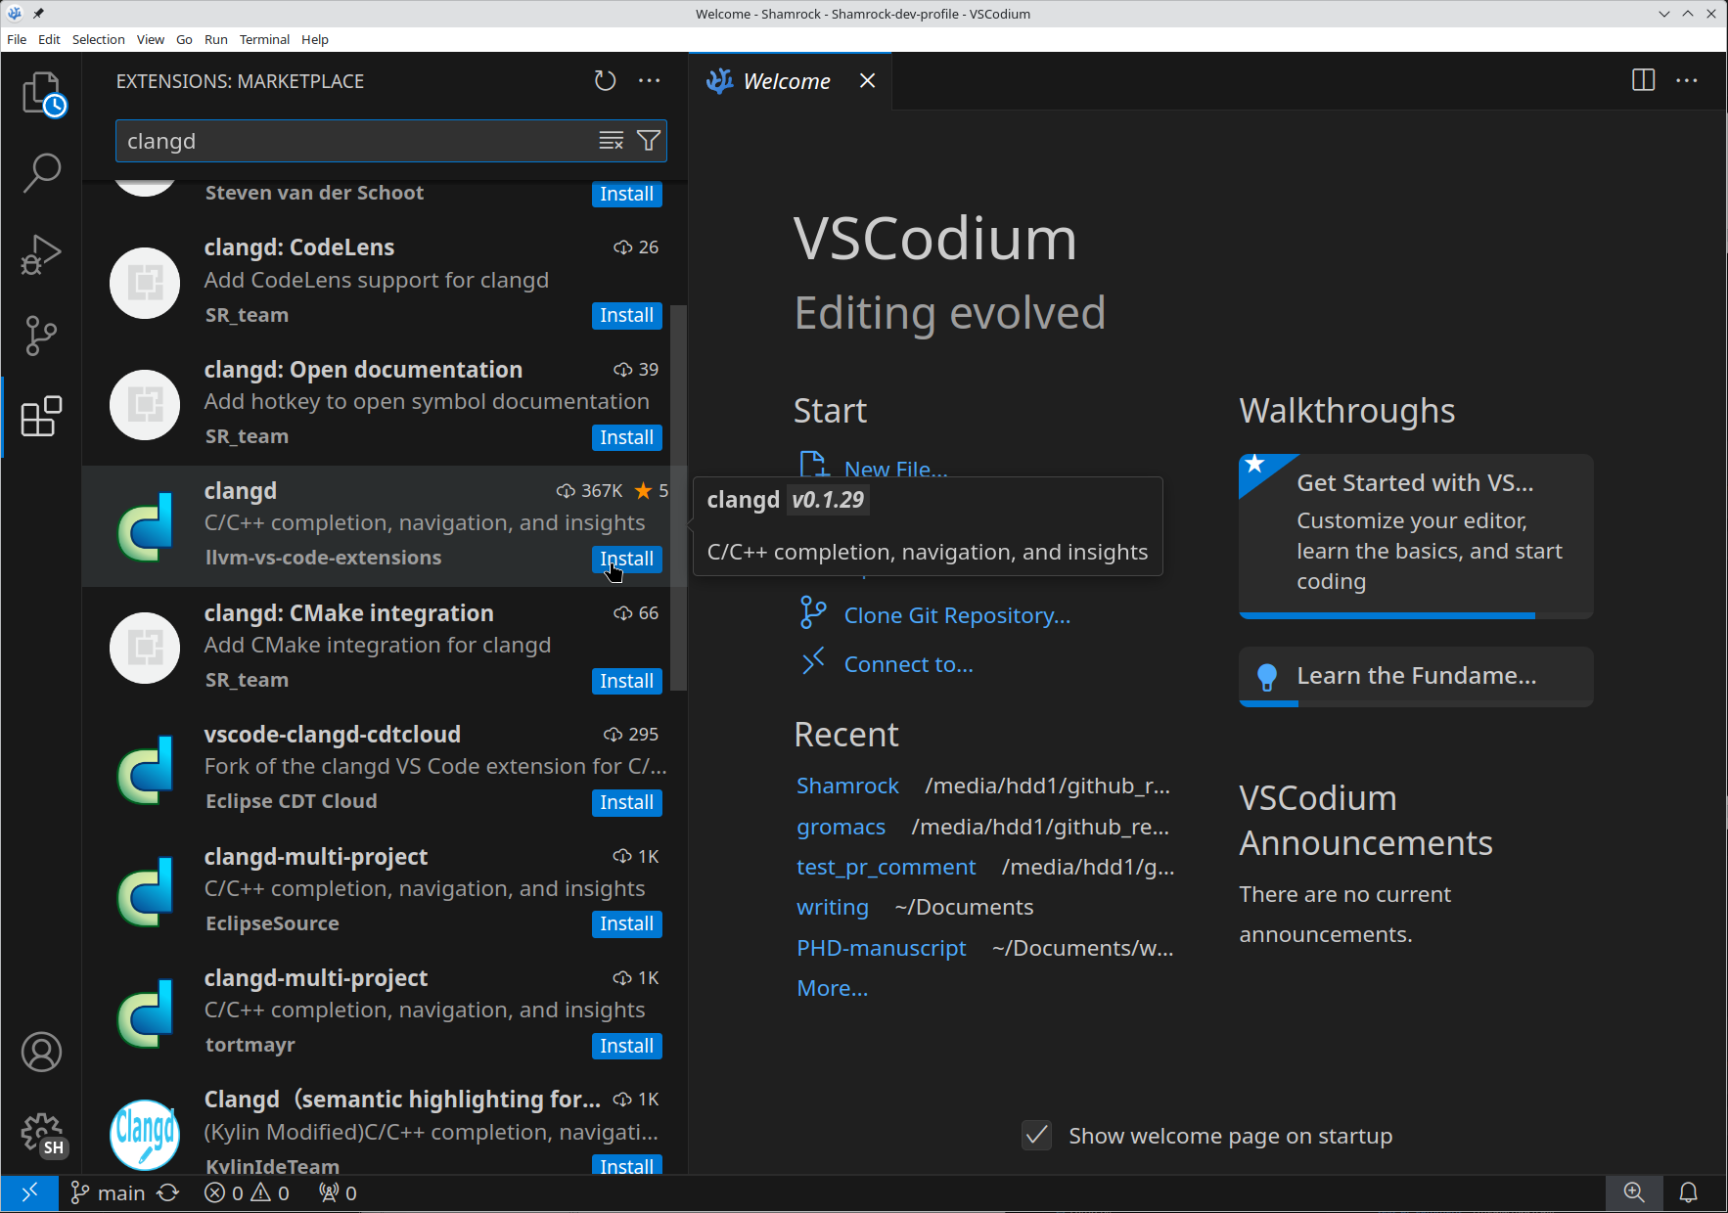Install clangd: CMake integration extension
Viewport: 1728px width, 1213px height.
(626, 681)
